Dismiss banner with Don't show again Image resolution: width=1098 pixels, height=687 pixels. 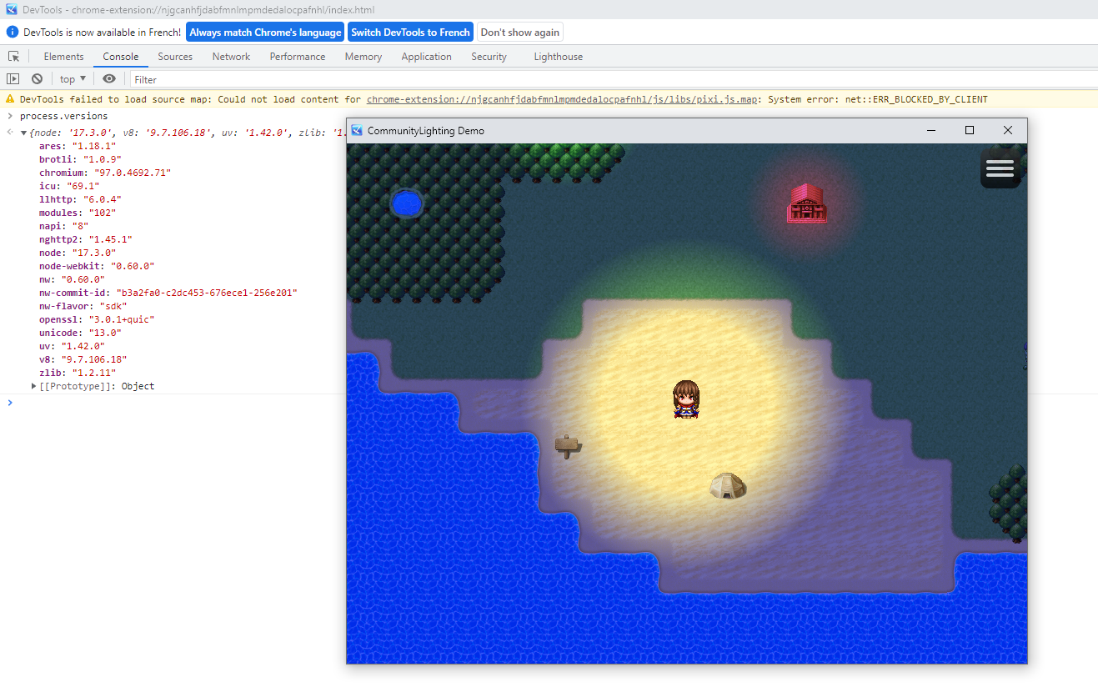point(520,33)
